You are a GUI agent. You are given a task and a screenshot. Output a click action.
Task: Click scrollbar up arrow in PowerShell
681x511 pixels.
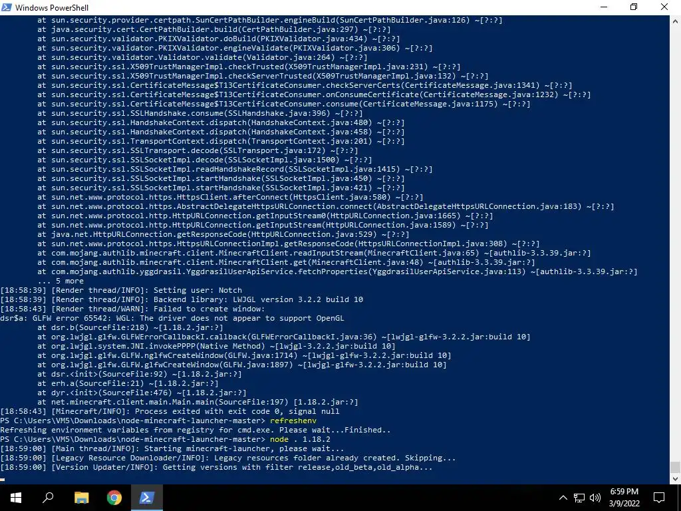click(676, 21)
